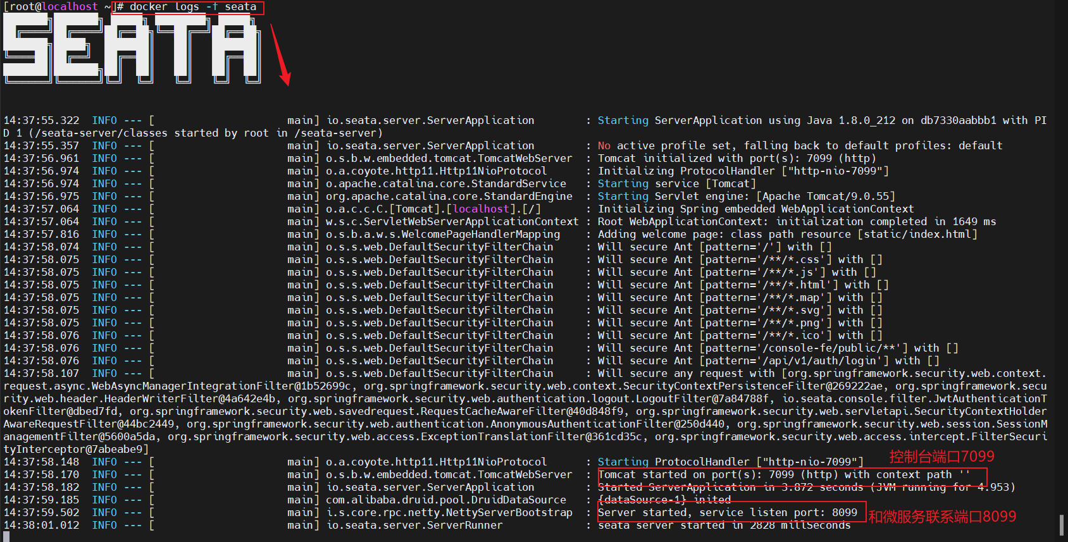This screenshot has width=1068, height=542.
Task: Click the pattern='/**/*.html' secure line
Action: coord(743,285)
